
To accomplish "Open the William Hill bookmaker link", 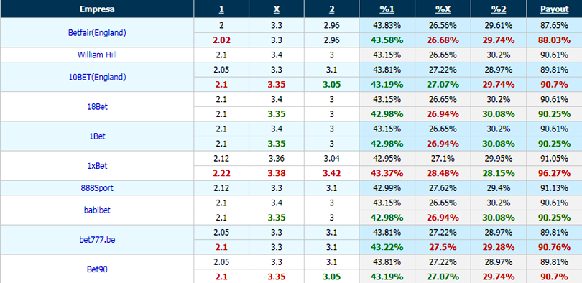I will (x=97, y=55).
